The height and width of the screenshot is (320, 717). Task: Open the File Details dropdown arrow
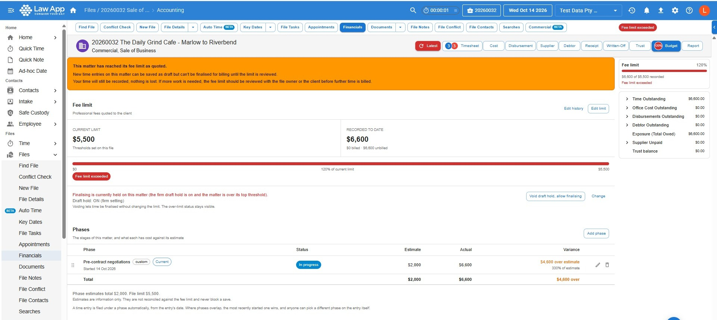[x=193, y=27]
